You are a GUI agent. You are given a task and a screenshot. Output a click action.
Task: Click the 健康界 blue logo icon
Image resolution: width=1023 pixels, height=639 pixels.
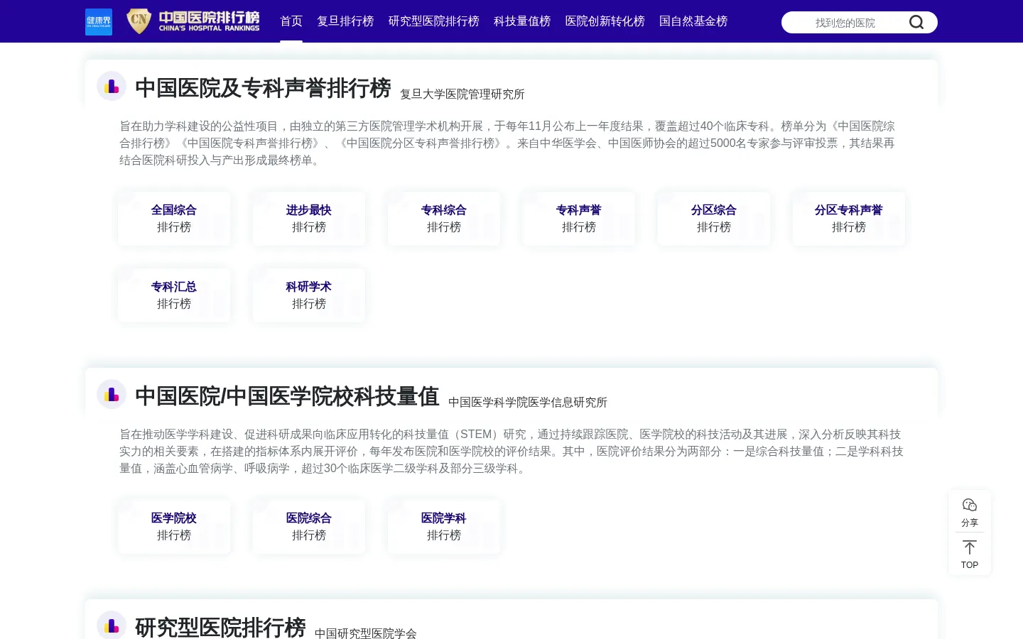coord(99,21)
